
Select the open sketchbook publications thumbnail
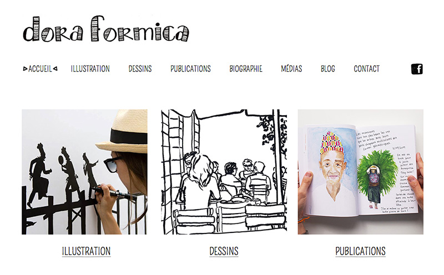point(360,172)
